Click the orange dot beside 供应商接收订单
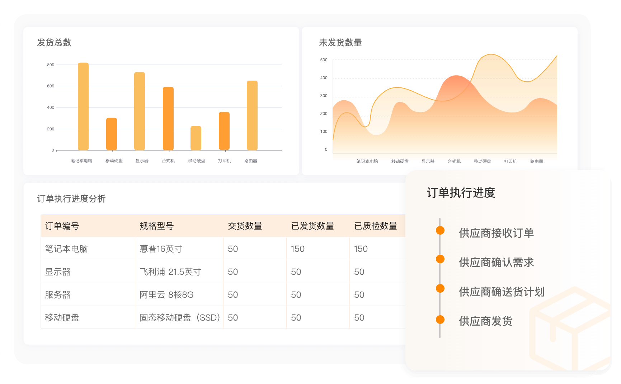 (440, 230)
